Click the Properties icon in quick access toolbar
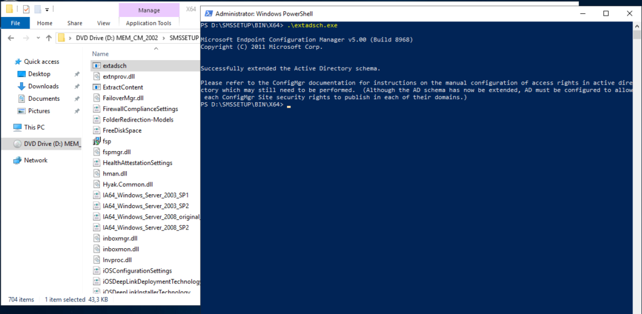This screenshot has height=314, width=642. (26, 9)
